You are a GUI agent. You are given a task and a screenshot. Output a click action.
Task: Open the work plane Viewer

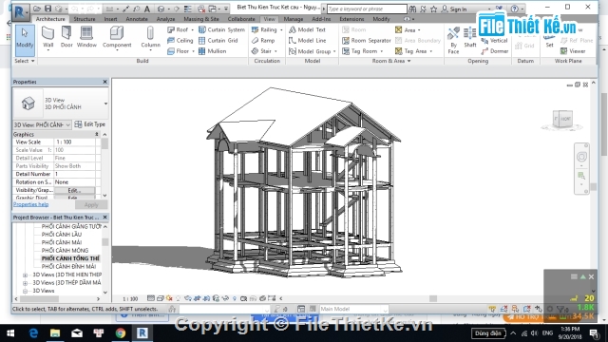point(573,51)
